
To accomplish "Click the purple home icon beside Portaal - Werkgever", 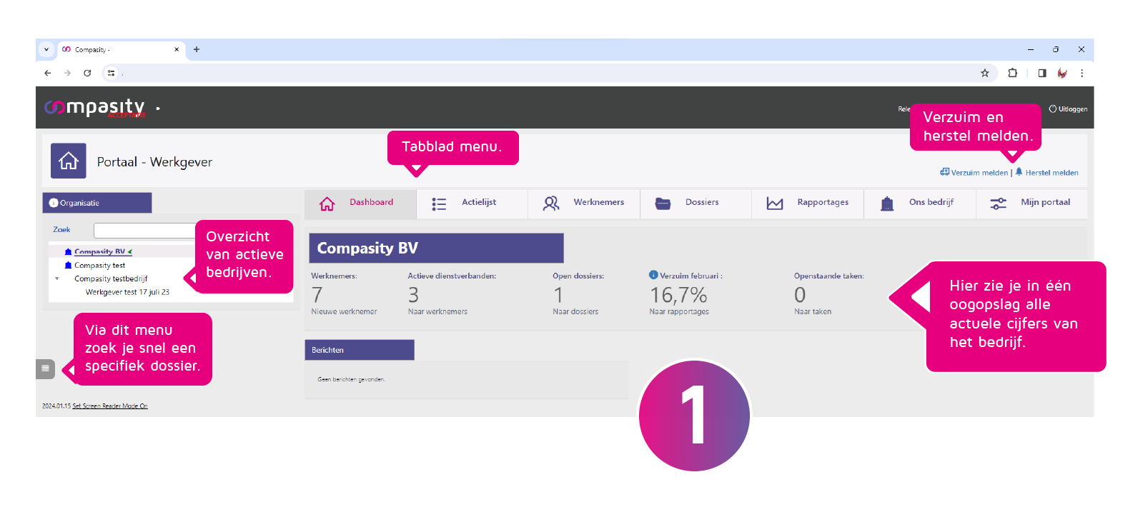I will point(69,161).
